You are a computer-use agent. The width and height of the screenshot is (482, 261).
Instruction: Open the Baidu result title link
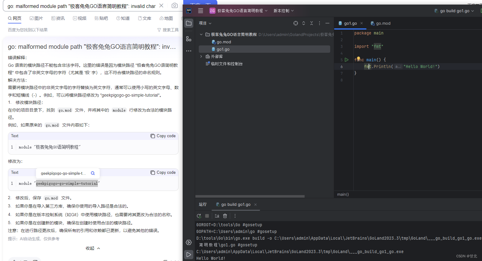92,47
